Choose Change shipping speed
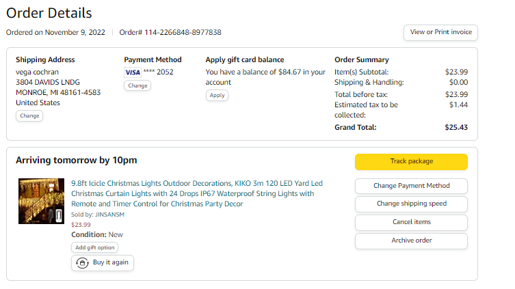Image resolution: width=515 pixels, height=289 pixels. click(x=411, y=204)
